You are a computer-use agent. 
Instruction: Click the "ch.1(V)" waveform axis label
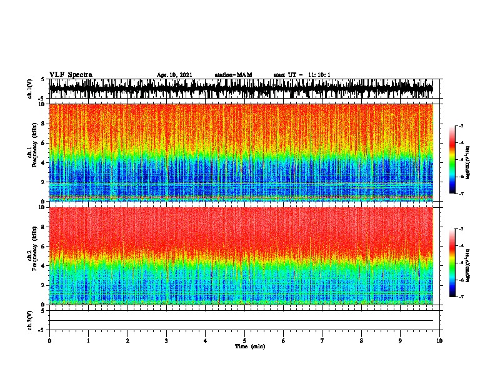(x=30, y=89)
